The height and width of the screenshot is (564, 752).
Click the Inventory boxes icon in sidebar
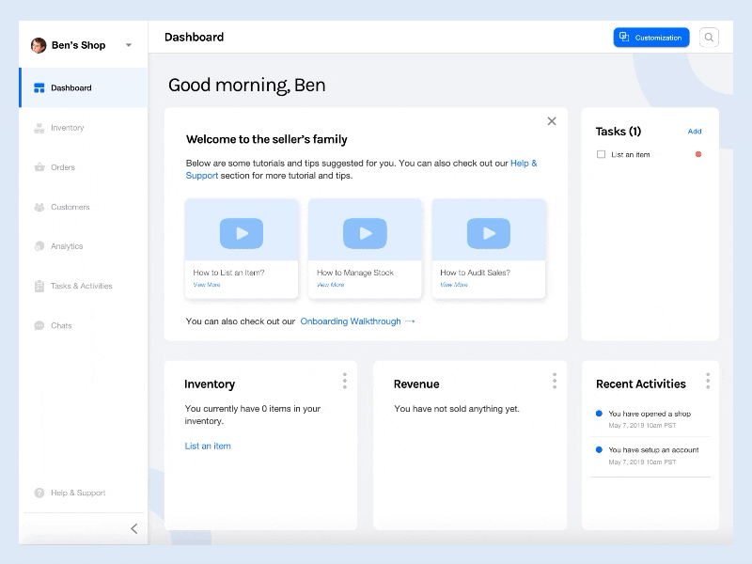(x=39, y=128)
